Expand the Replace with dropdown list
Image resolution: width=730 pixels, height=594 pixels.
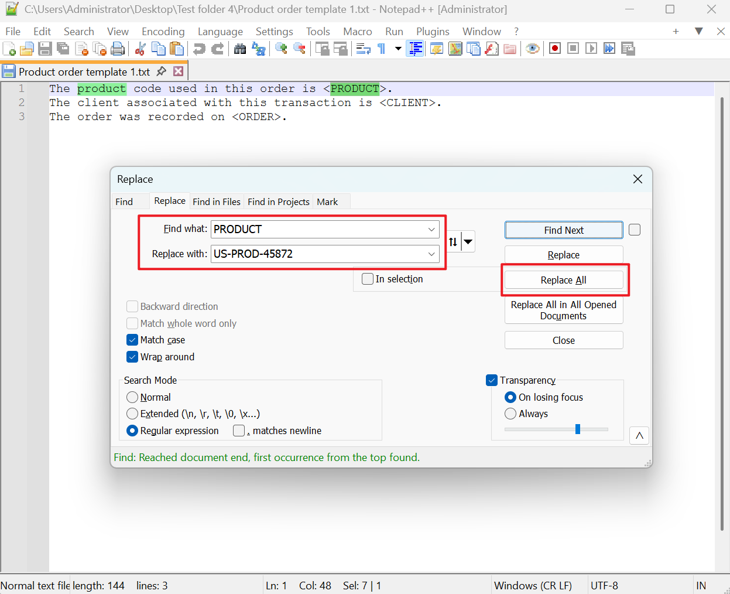pos(431,254)
